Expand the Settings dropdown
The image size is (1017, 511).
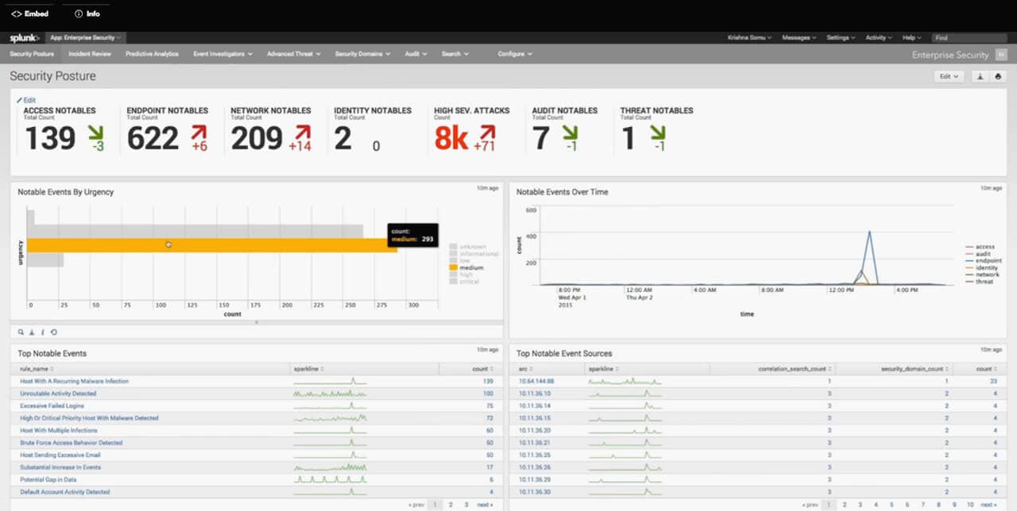(841, 37)
